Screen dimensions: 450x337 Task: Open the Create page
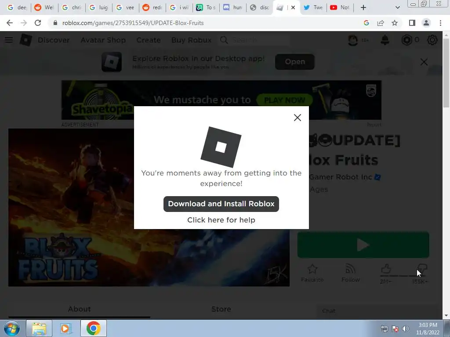[149, 40]
